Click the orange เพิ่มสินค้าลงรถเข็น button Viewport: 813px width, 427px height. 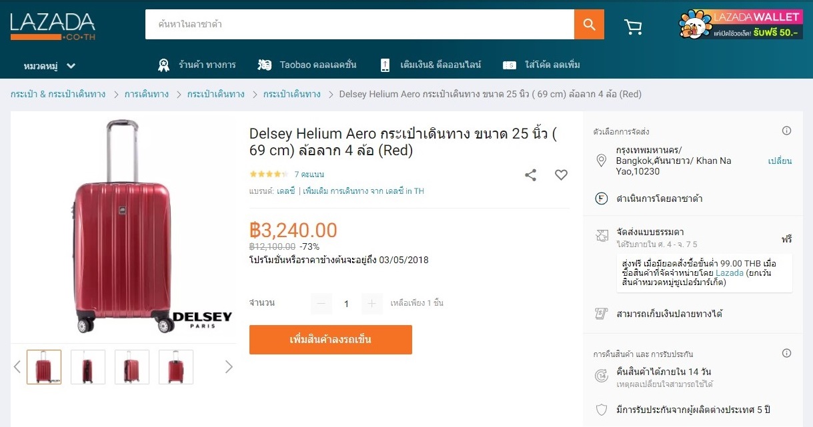tap(330, 340)
